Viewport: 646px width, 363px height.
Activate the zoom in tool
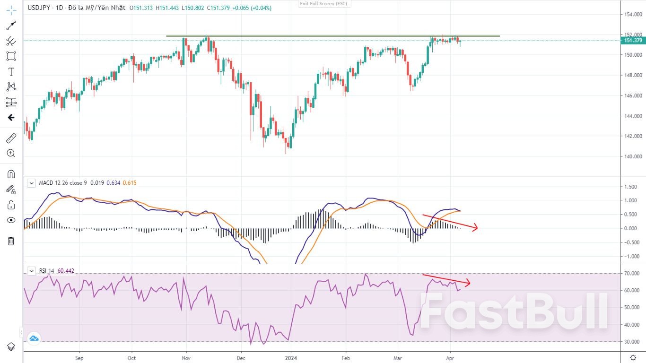click(x=11, y=153)
